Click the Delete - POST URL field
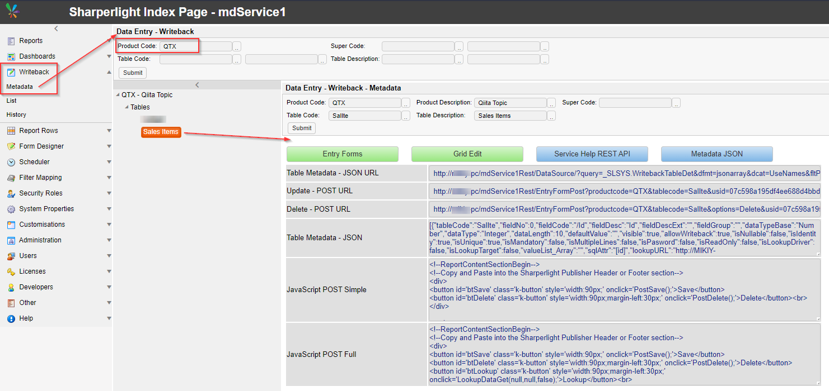 [624, 209]
